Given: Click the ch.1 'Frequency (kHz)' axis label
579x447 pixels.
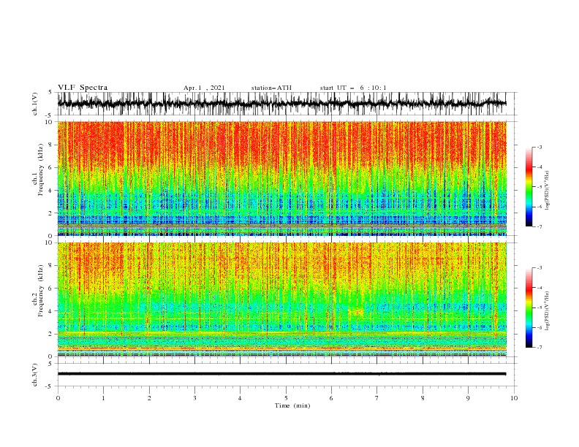Looking at the screenshot, I should 41,170.
